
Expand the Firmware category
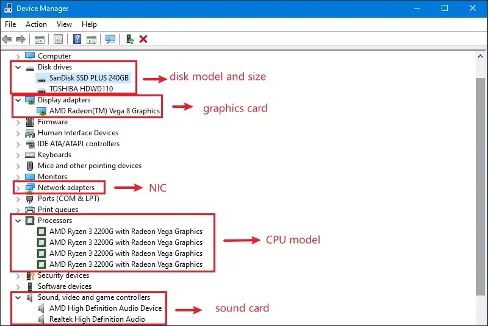[x=18, y=122]
